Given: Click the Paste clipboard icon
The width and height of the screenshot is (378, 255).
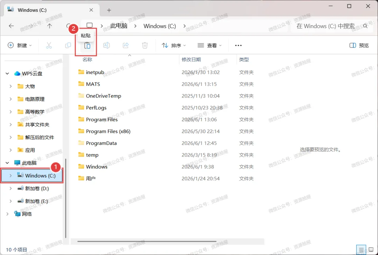Looking at the screenshot, I should click(87, 45).
